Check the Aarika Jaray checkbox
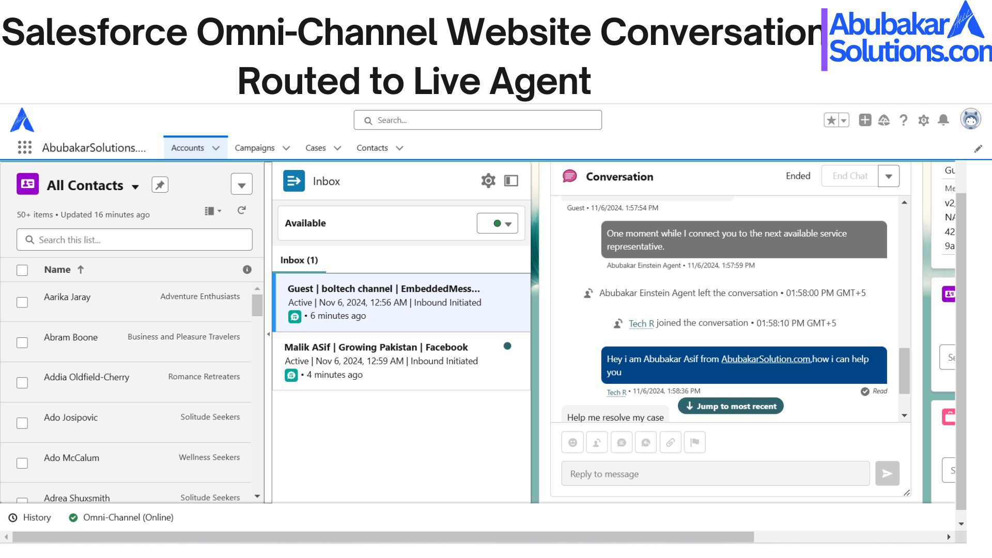The image size is (992, 558). (22, 302)
